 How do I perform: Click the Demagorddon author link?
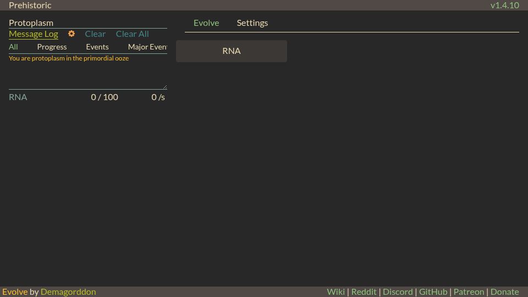coord(68,291)
